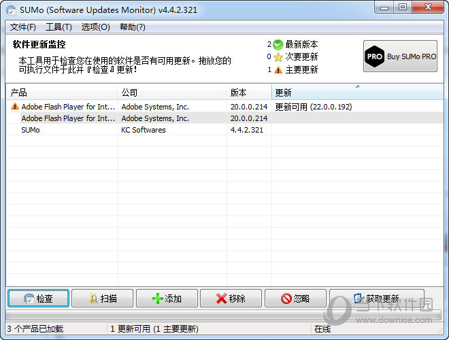This screenshot has width=449, height=340.
Task: Close the SUMo window
Action: point(428,7)
